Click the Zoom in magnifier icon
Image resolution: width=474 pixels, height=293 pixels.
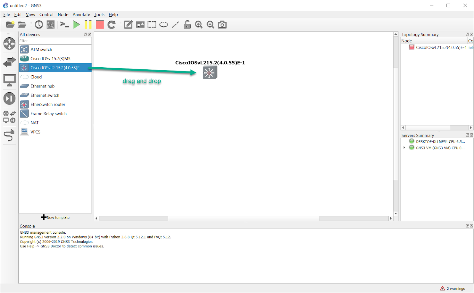pos(199,25)
